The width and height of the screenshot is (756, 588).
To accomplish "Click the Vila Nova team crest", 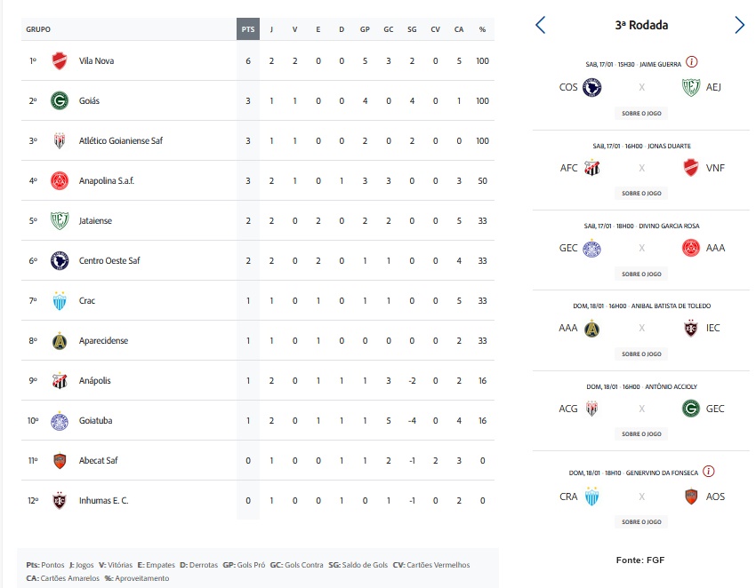I will [x=60, y=61].
